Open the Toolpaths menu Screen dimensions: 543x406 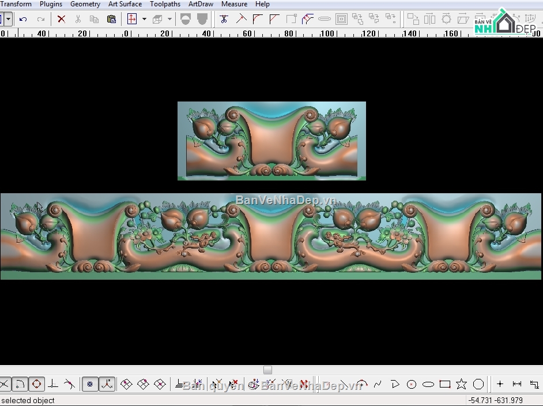165,4
